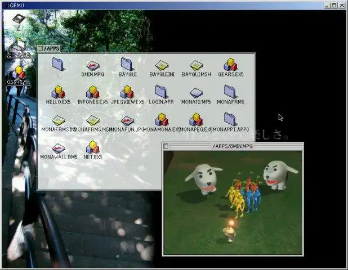Viewport: 348px width, 270px height.
Task: Click the /APPS/8MIN.MPG title bar
Action: pos(233,146)
